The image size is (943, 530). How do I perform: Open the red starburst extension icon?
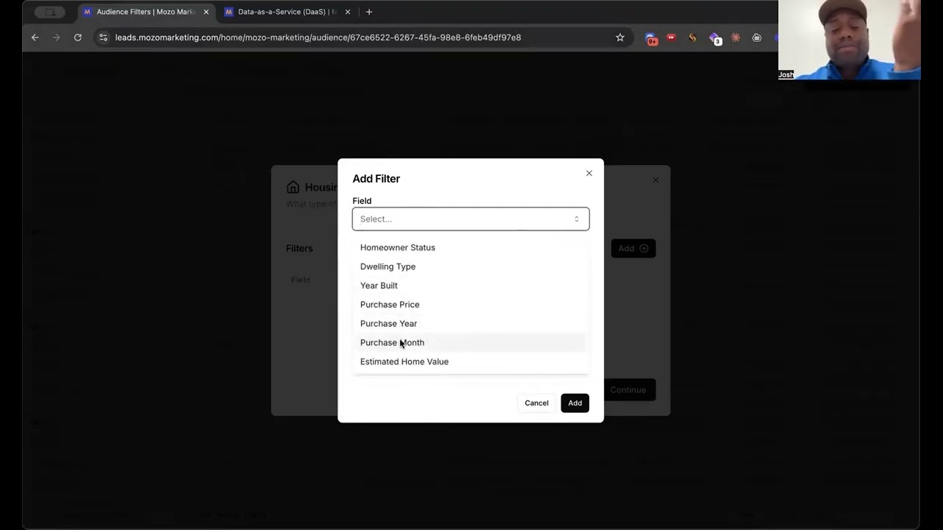pos(735,38)
